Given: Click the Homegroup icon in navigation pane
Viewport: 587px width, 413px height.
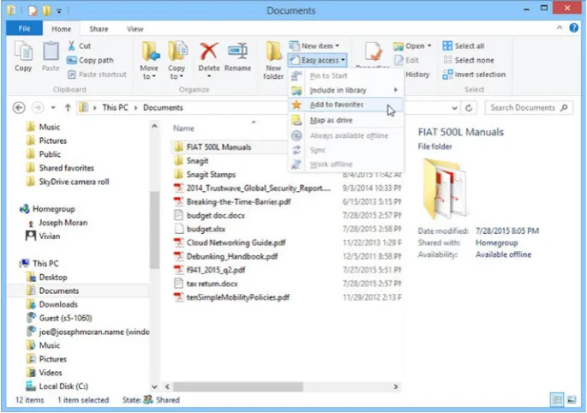Looking at the screenshot, I should [x=25, y=209].
